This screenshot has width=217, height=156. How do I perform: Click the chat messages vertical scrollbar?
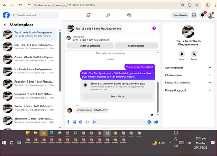(x=158, y=97)
